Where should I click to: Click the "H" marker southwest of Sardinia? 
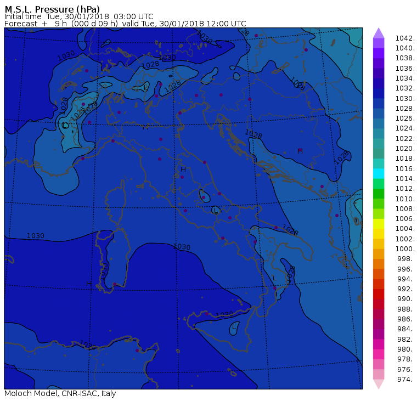pos(89,284)
